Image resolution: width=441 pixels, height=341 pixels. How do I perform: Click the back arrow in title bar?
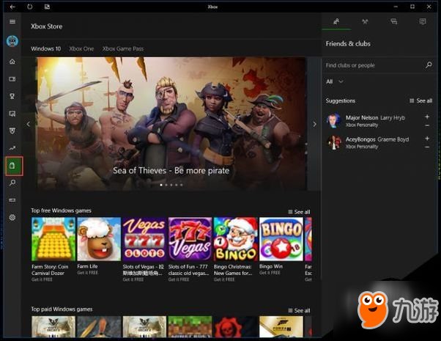click(12, 7)
